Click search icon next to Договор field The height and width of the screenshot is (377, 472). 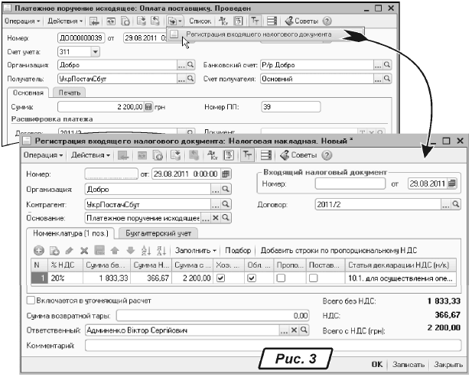pos(456,204)
